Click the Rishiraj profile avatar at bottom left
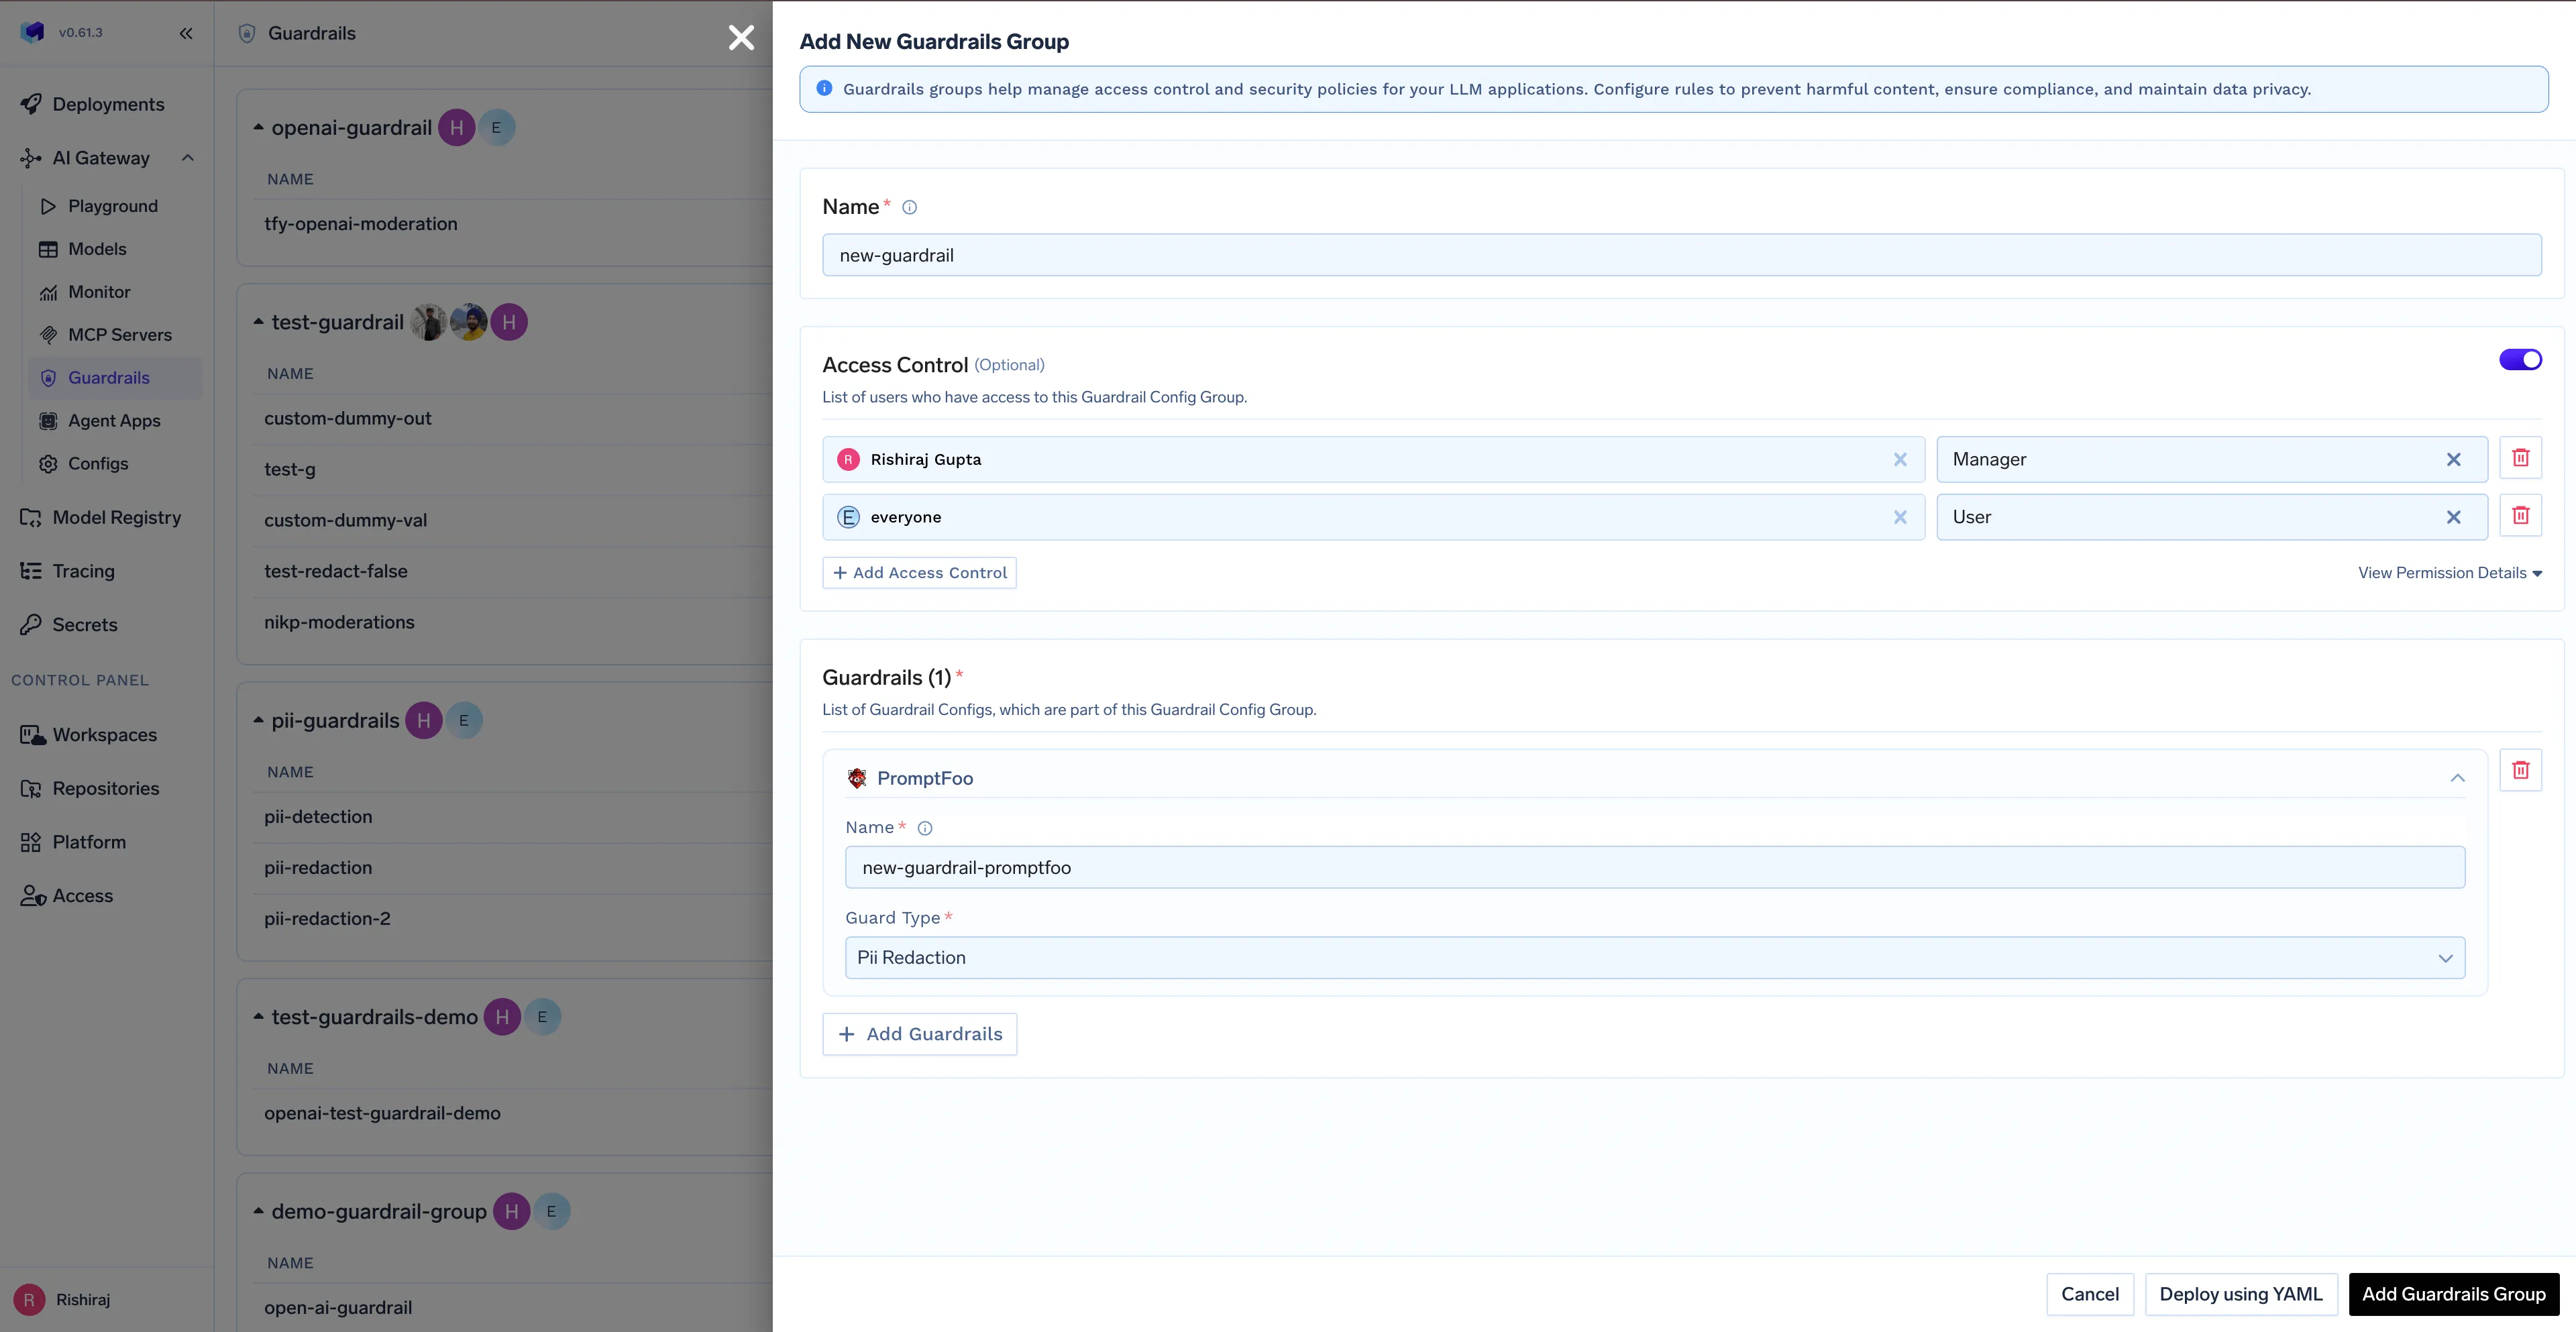 click(x=29, y=1299)
